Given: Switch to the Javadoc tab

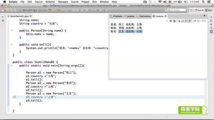Looking at the screenshot, I should [129, 16].
